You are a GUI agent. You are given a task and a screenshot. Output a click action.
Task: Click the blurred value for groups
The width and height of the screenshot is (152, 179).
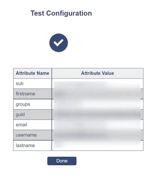coord(97,104)
